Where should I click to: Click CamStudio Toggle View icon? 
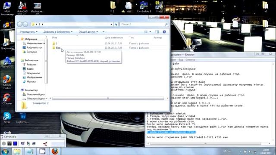[x=22, y=143]
